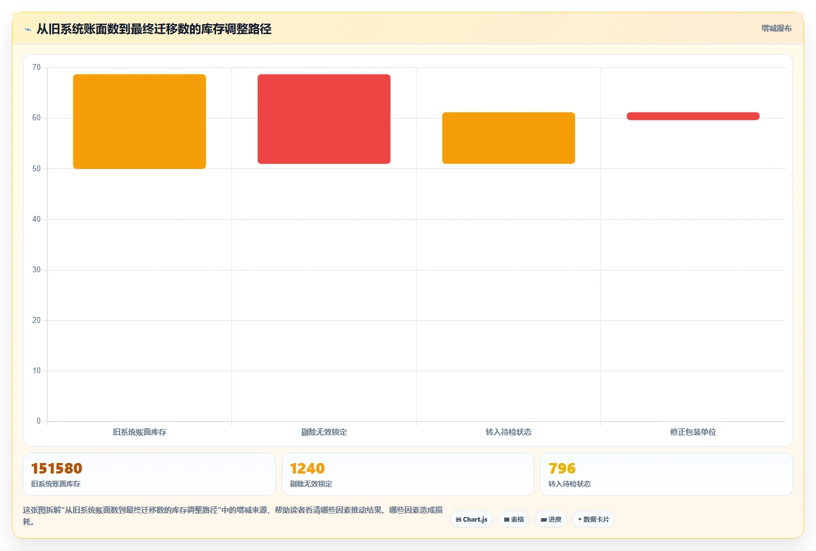This screenshot has width=816, height=551.
Task: Click the 数据卡片 tag chip
Action: (x=594, y=519)
